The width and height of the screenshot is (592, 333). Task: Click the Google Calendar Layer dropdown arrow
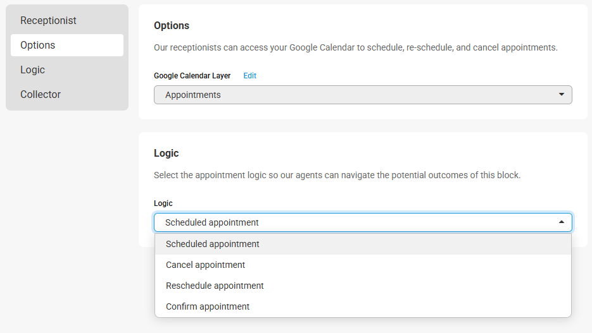pyautogui.click(x=561, y=95)
